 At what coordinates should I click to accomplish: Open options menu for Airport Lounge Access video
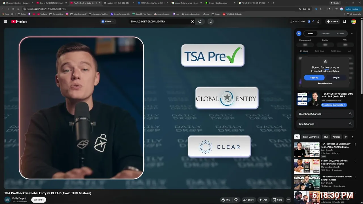(x=355, y=177)
